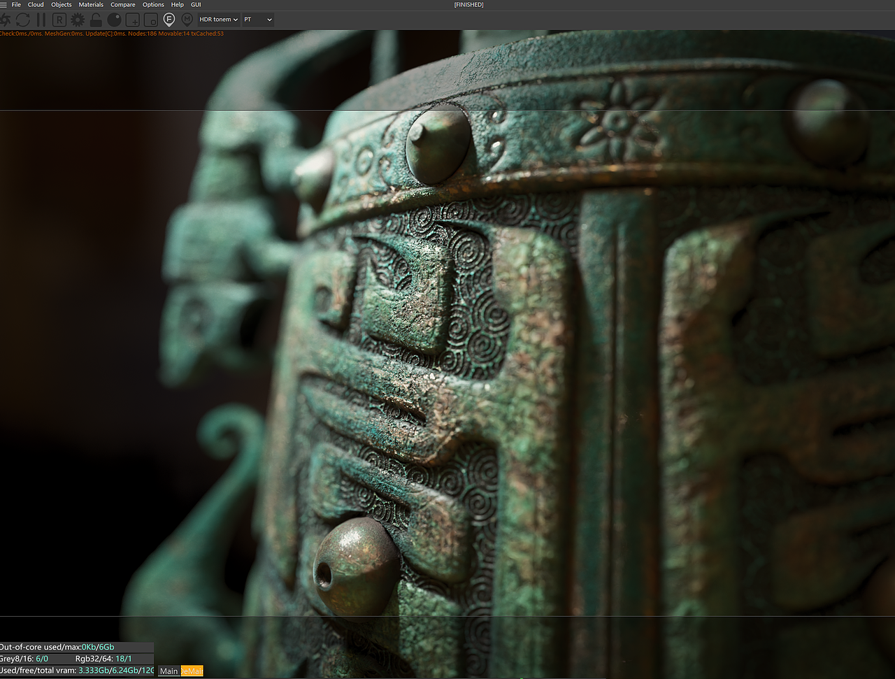Select the orange DeMain pass tab
The width and height of the screenshot is (895, 679).
click(x=192, y=671)
